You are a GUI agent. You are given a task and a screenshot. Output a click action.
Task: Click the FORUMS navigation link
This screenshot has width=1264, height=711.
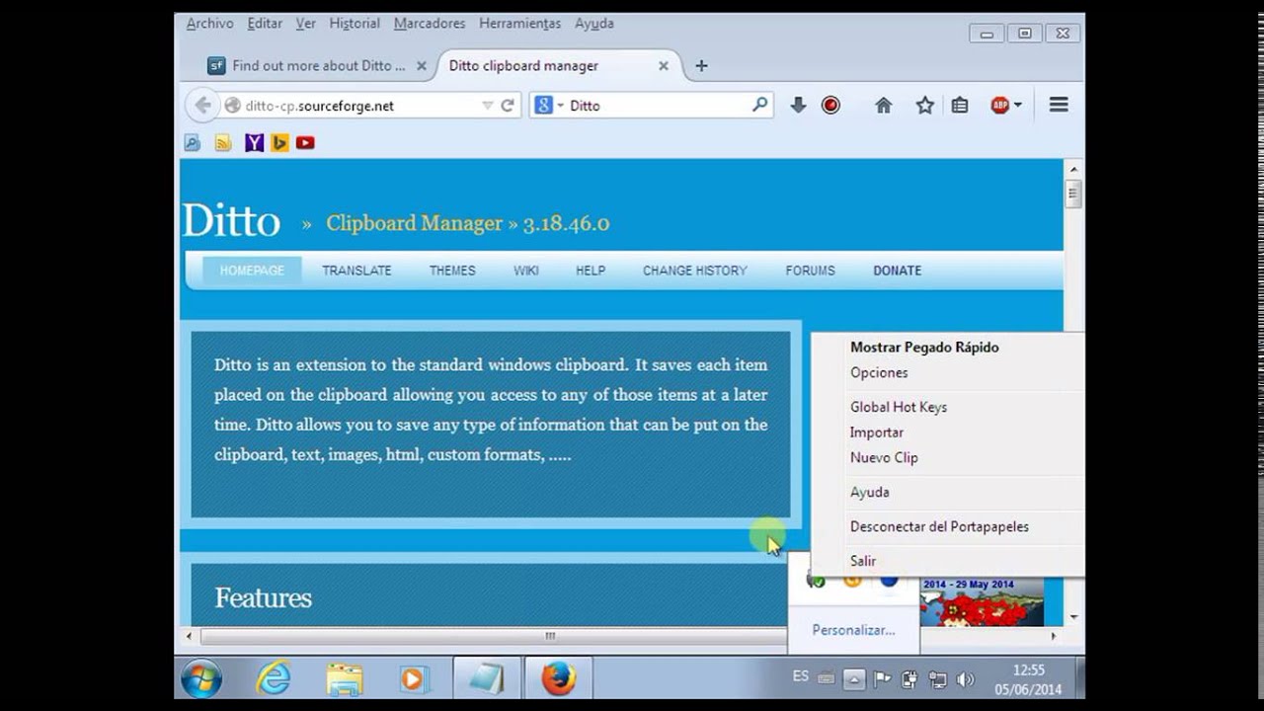click(x=811, y=271)
